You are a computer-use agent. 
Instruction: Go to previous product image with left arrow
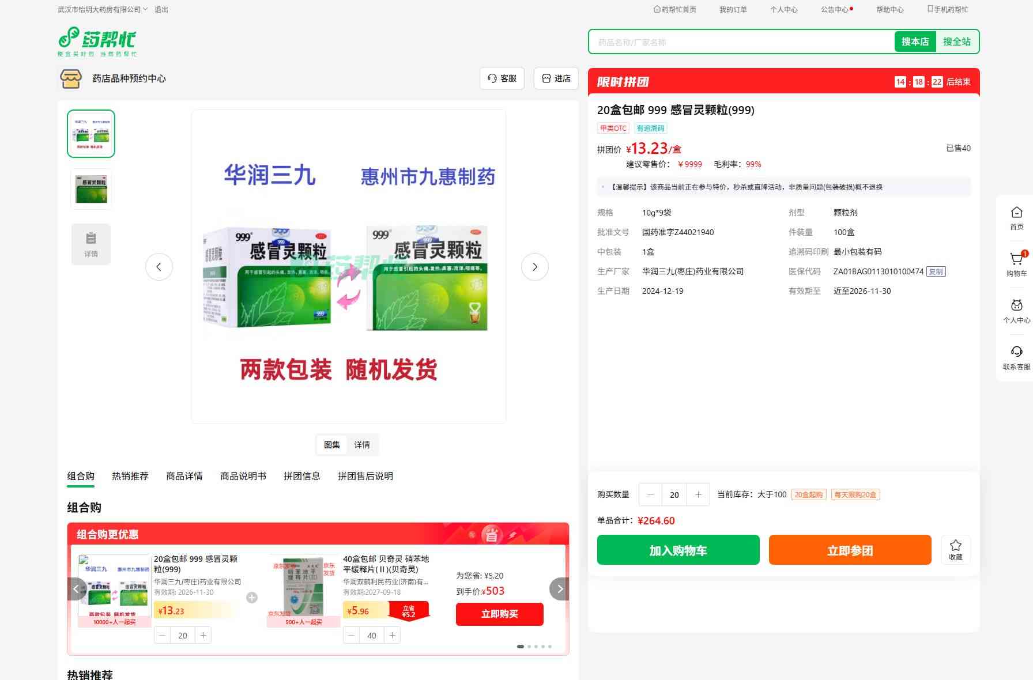pyautogui.click(x=159, y=267)
